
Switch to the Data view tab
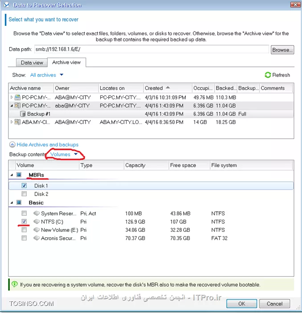point(32,63)
